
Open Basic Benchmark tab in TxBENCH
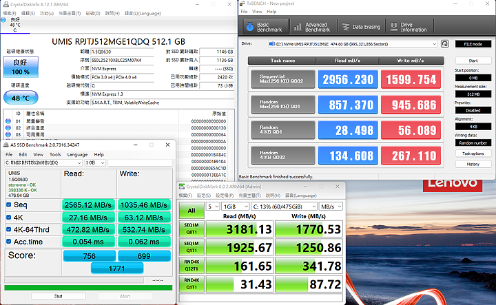pos(266,27)
